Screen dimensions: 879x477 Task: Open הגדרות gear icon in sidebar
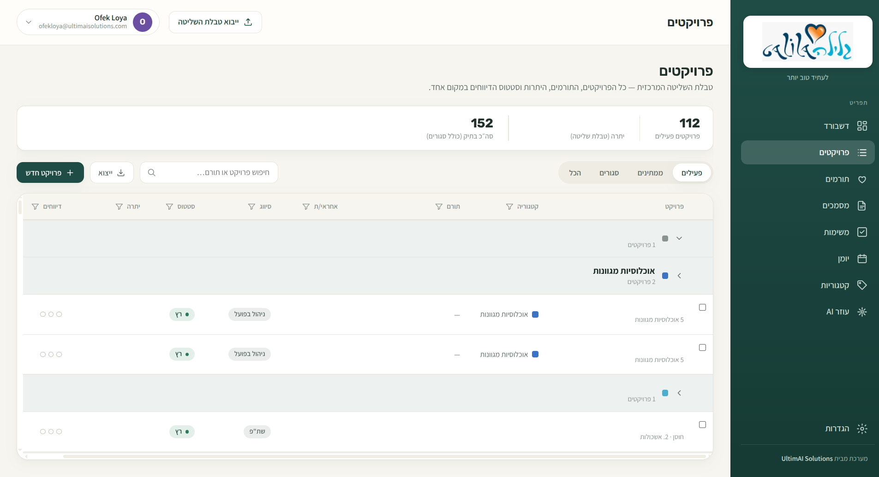862,429
